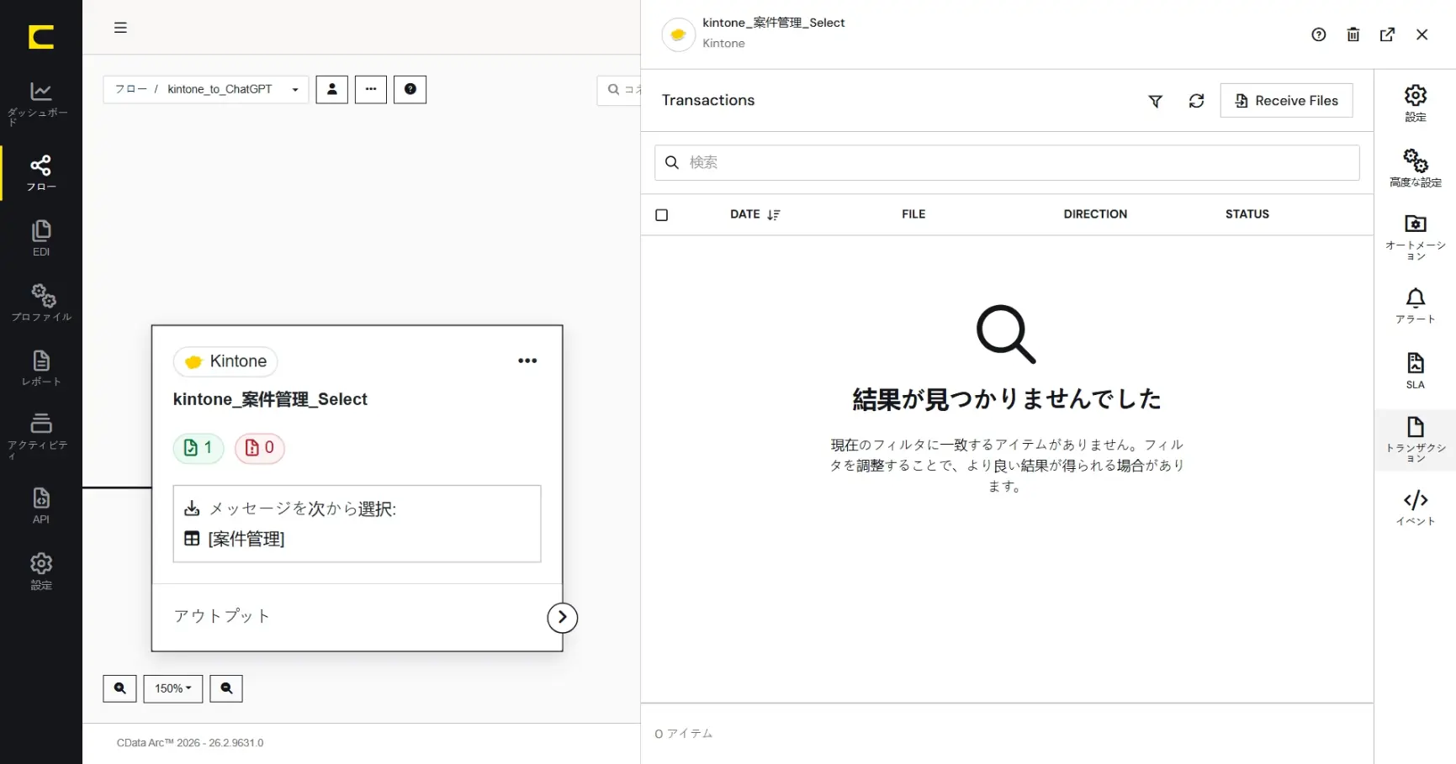The image size is (1456, 764).
Task: Open the EDI sidebar item
Action: [41, 238]
